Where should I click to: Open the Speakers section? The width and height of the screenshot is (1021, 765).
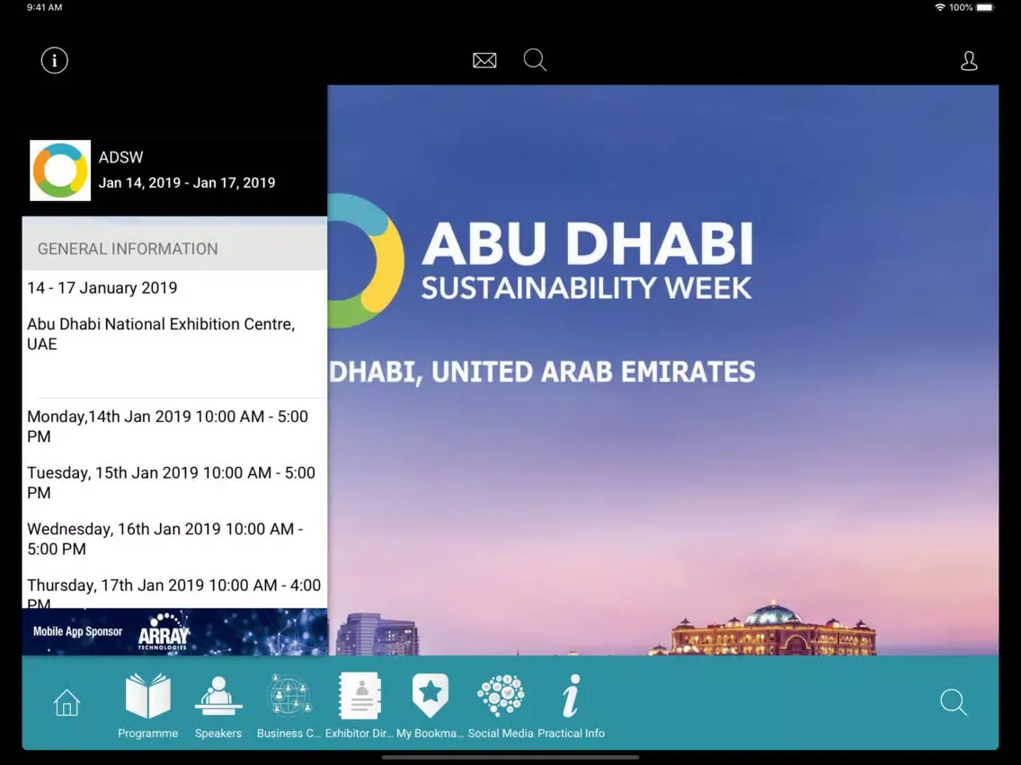click(218, 707)
